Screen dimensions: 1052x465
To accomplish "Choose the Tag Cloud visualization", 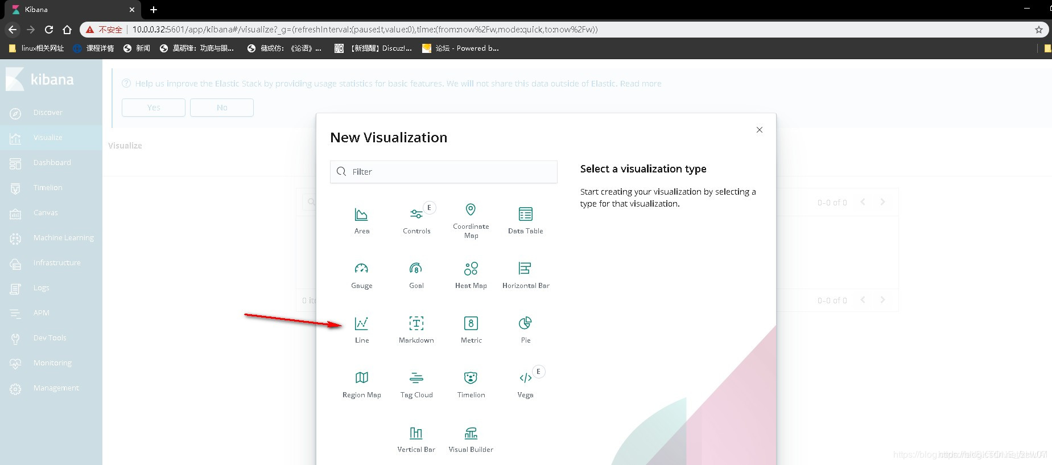I will pyautogui.click(x=416, y=385).
